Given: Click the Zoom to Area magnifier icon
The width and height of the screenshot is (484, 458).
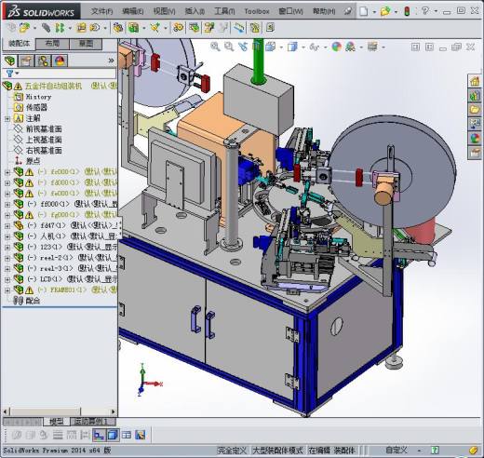Looking at the screenshot, I should [x=229, y=47].
